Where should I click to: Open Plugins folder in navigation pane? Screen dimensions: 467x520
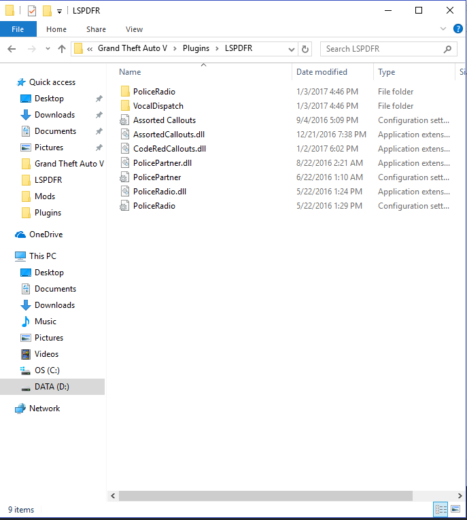[48, 213]
